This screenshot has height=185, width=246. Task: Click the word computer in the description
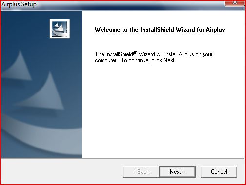(105, 60)
